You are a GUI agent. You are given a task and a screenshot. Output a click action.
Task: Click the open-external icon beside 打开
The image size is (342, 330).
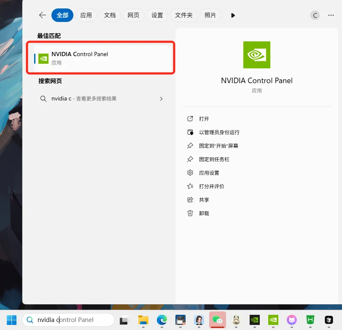pyautogui.click(x=190, y=119)
